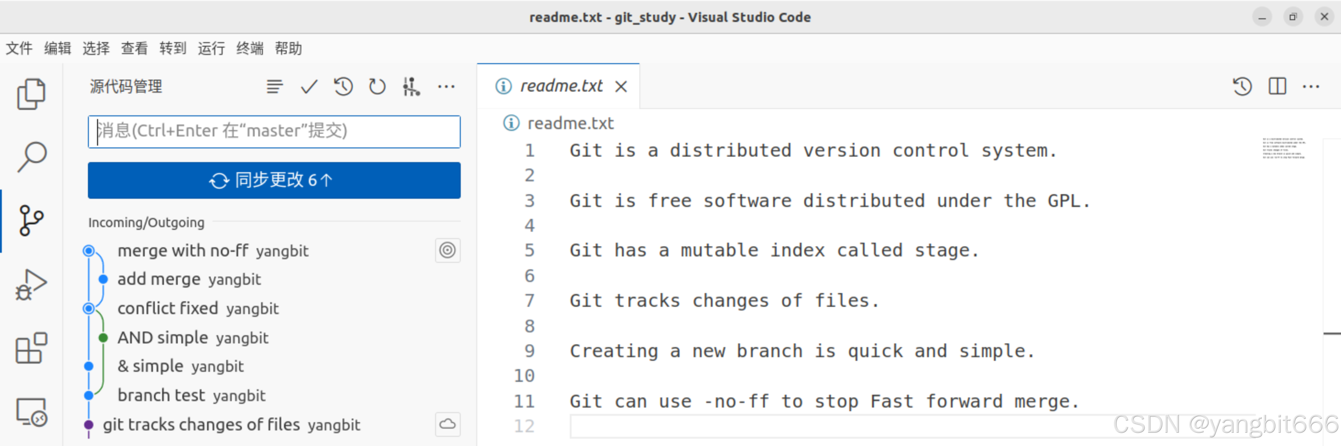Minimize the Visual Studio Code window

1262,17
